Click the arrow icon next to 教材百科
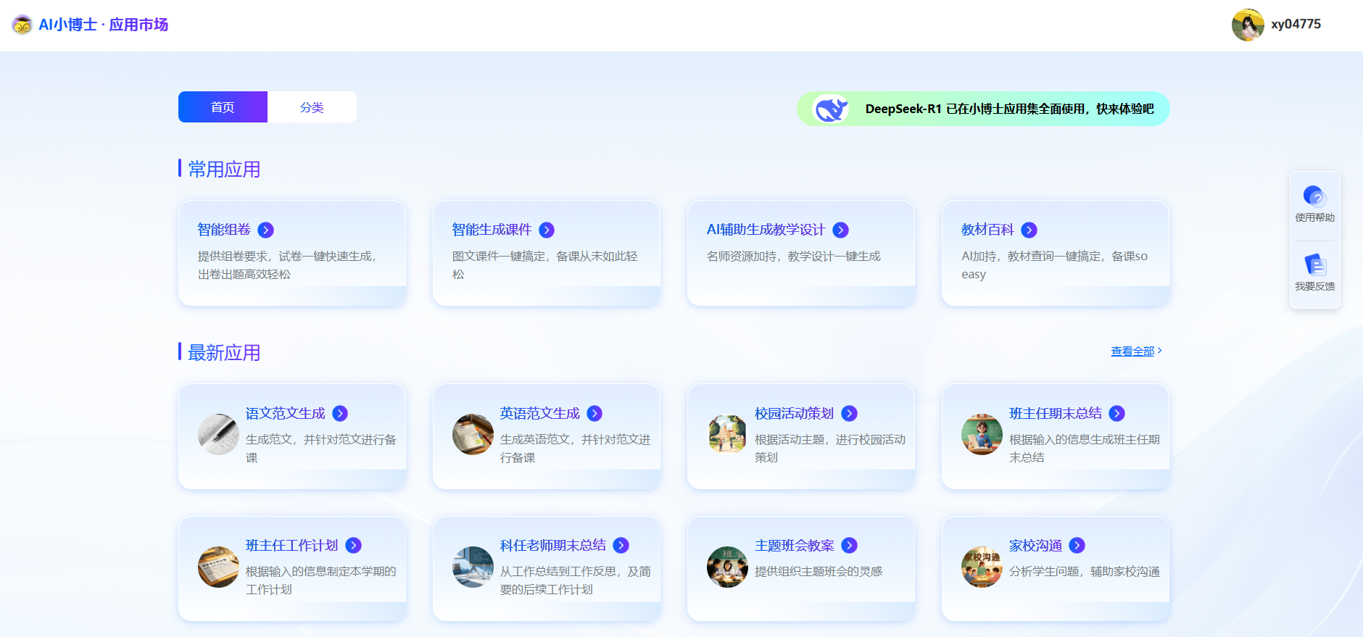This screenshot has height=637, width=1363. pos(1029,230)
